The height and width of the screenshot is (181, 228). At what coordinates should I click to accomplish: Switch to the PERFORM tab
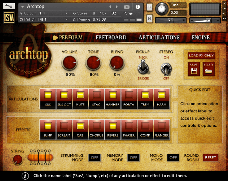tap(71, 38)
